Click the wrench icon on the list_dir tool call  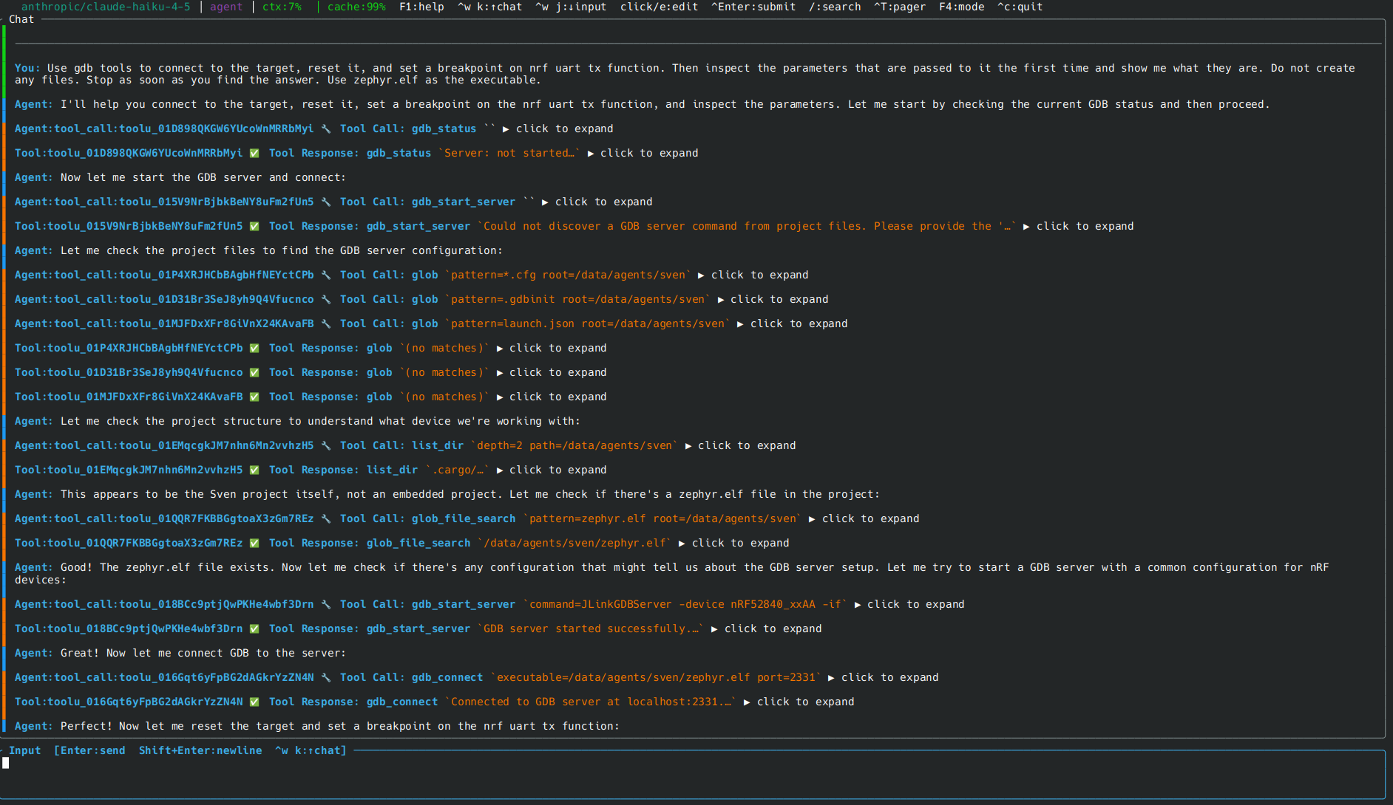click(327, 445)
